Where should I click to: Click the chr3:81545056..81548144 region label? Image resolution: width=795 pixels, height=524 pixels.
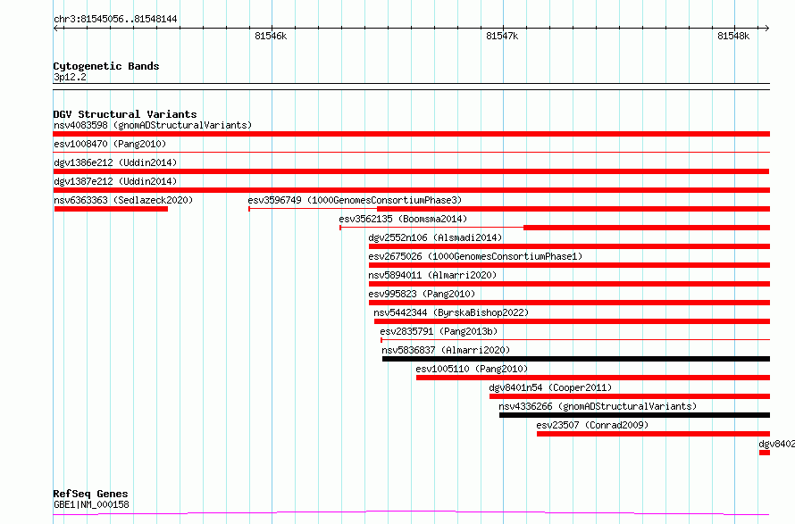coord(115,20)
